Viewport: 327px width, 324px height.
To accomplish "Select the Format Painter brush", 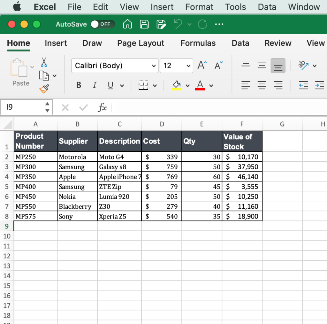I will tap(44, 89).
